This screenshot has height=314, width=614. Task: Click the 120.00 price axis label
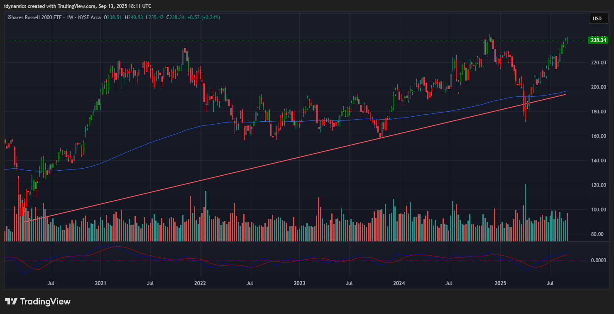[599, 185]
